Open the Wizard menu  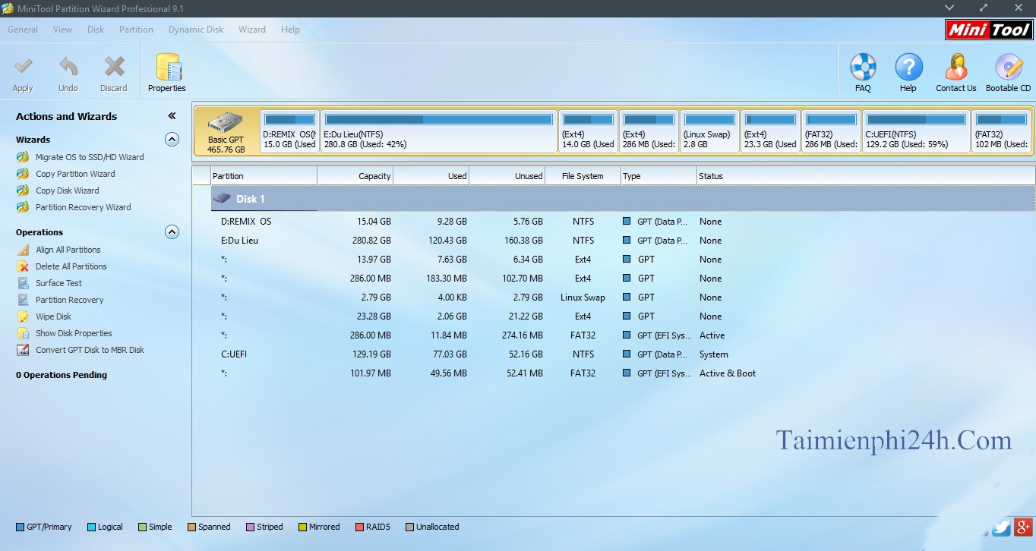[x=252, y=30]
